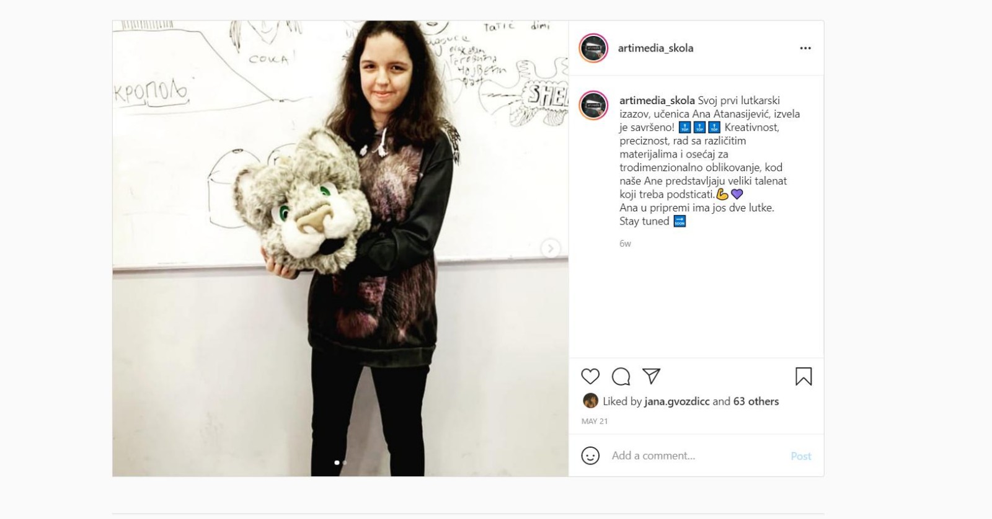This screenshot has width=992, height=519.
Task: Like the post with the heart icon
Action: click(x=590, y=376)
